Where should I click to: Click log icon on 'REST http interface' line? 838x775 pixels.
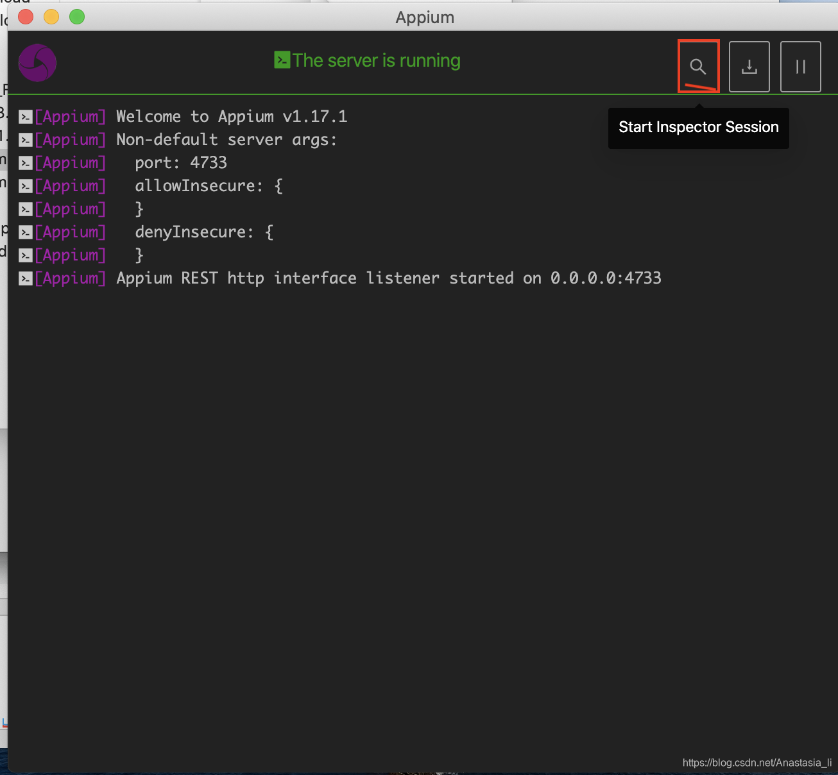coord(26,278)
